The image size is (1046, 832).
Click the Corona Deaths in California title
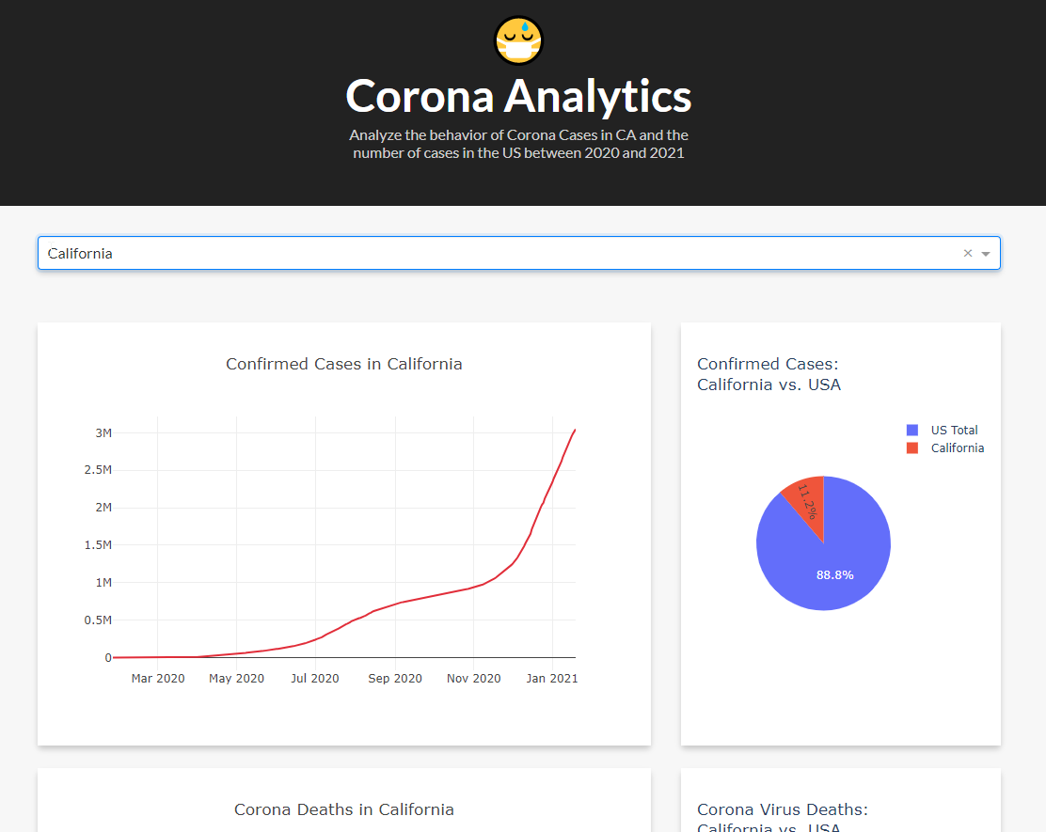coord(343,809)
